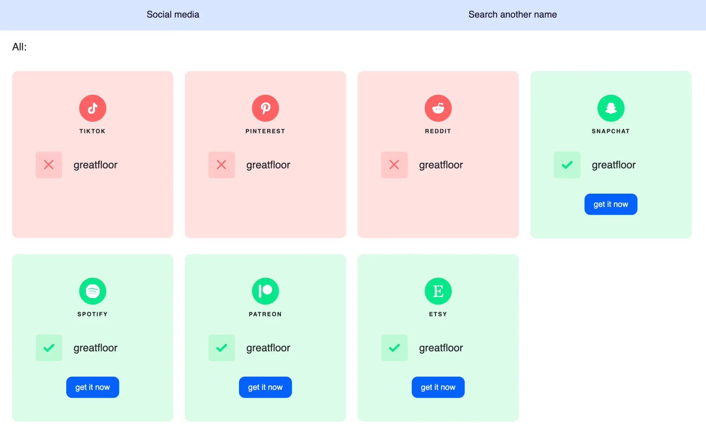The image size is (706, 431).
Task: Click the green checkmark under Snapchat
Action: point(567,165)
